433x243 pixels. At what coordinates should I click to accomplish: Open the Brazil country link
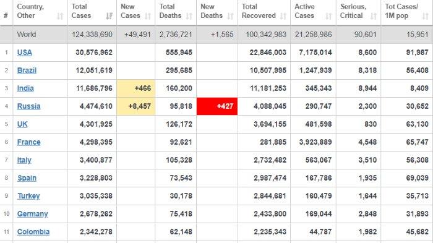coord(27,70)
